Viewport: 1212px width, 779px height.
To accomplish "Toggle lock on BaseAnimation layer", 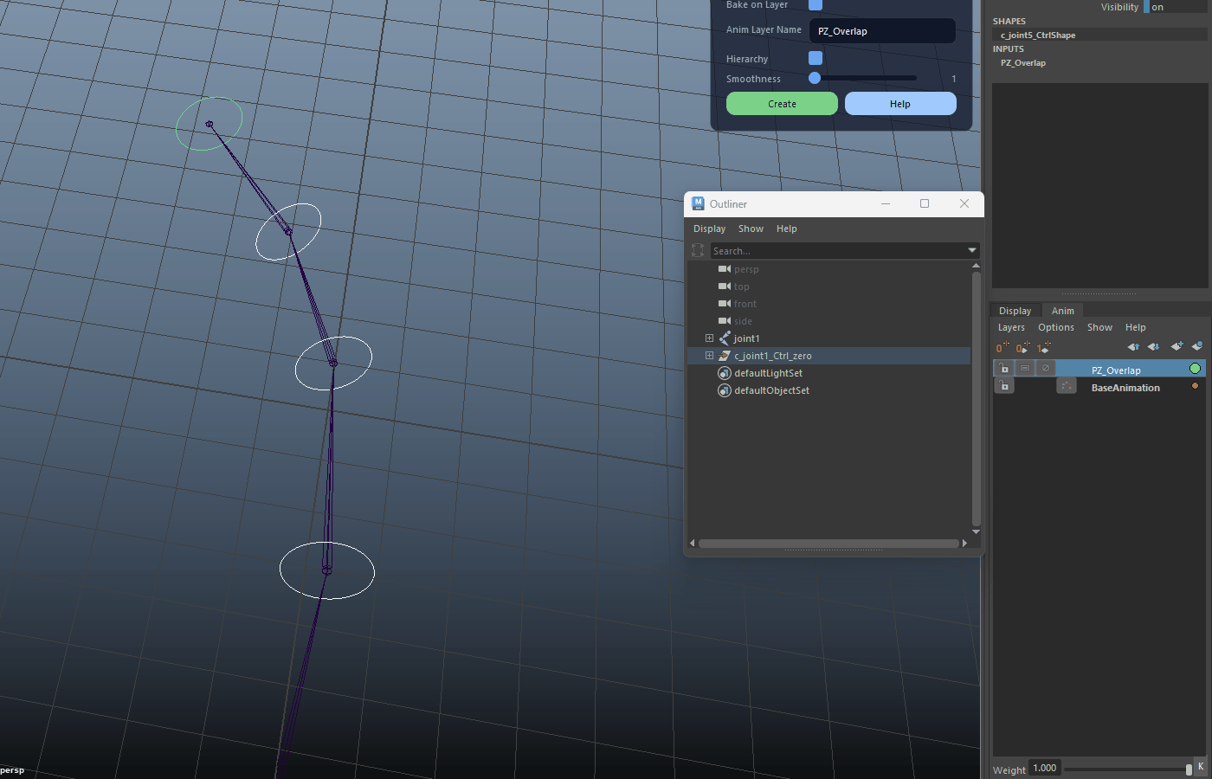I will 1004,386.
